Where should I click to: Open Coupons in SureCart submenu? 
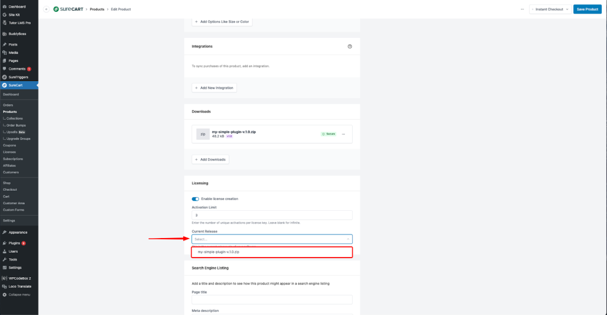pyautogui.click(x=9, y=145)
